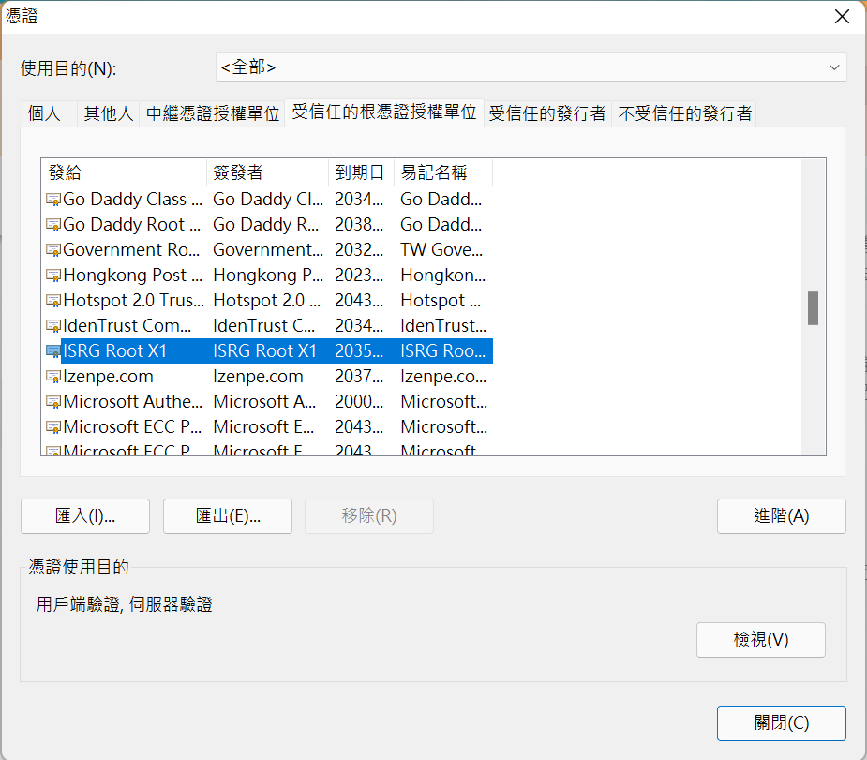This screenshot has height=760, width=867.
Task: Open 進階(A) advanced options
Action: pos(781,516)
